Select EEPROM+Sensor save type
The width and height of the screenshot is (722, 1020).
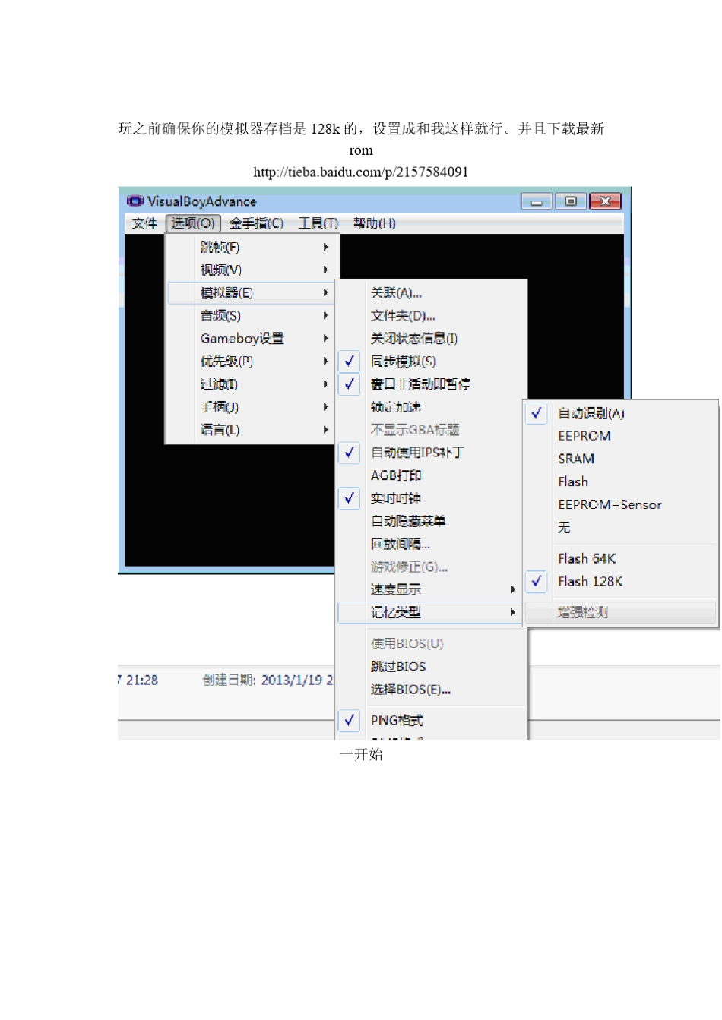(620, 504)
